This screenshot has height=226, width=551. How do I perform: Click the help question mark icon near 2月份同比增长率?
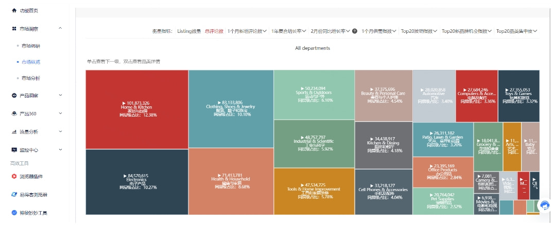[x=355, y=31]
